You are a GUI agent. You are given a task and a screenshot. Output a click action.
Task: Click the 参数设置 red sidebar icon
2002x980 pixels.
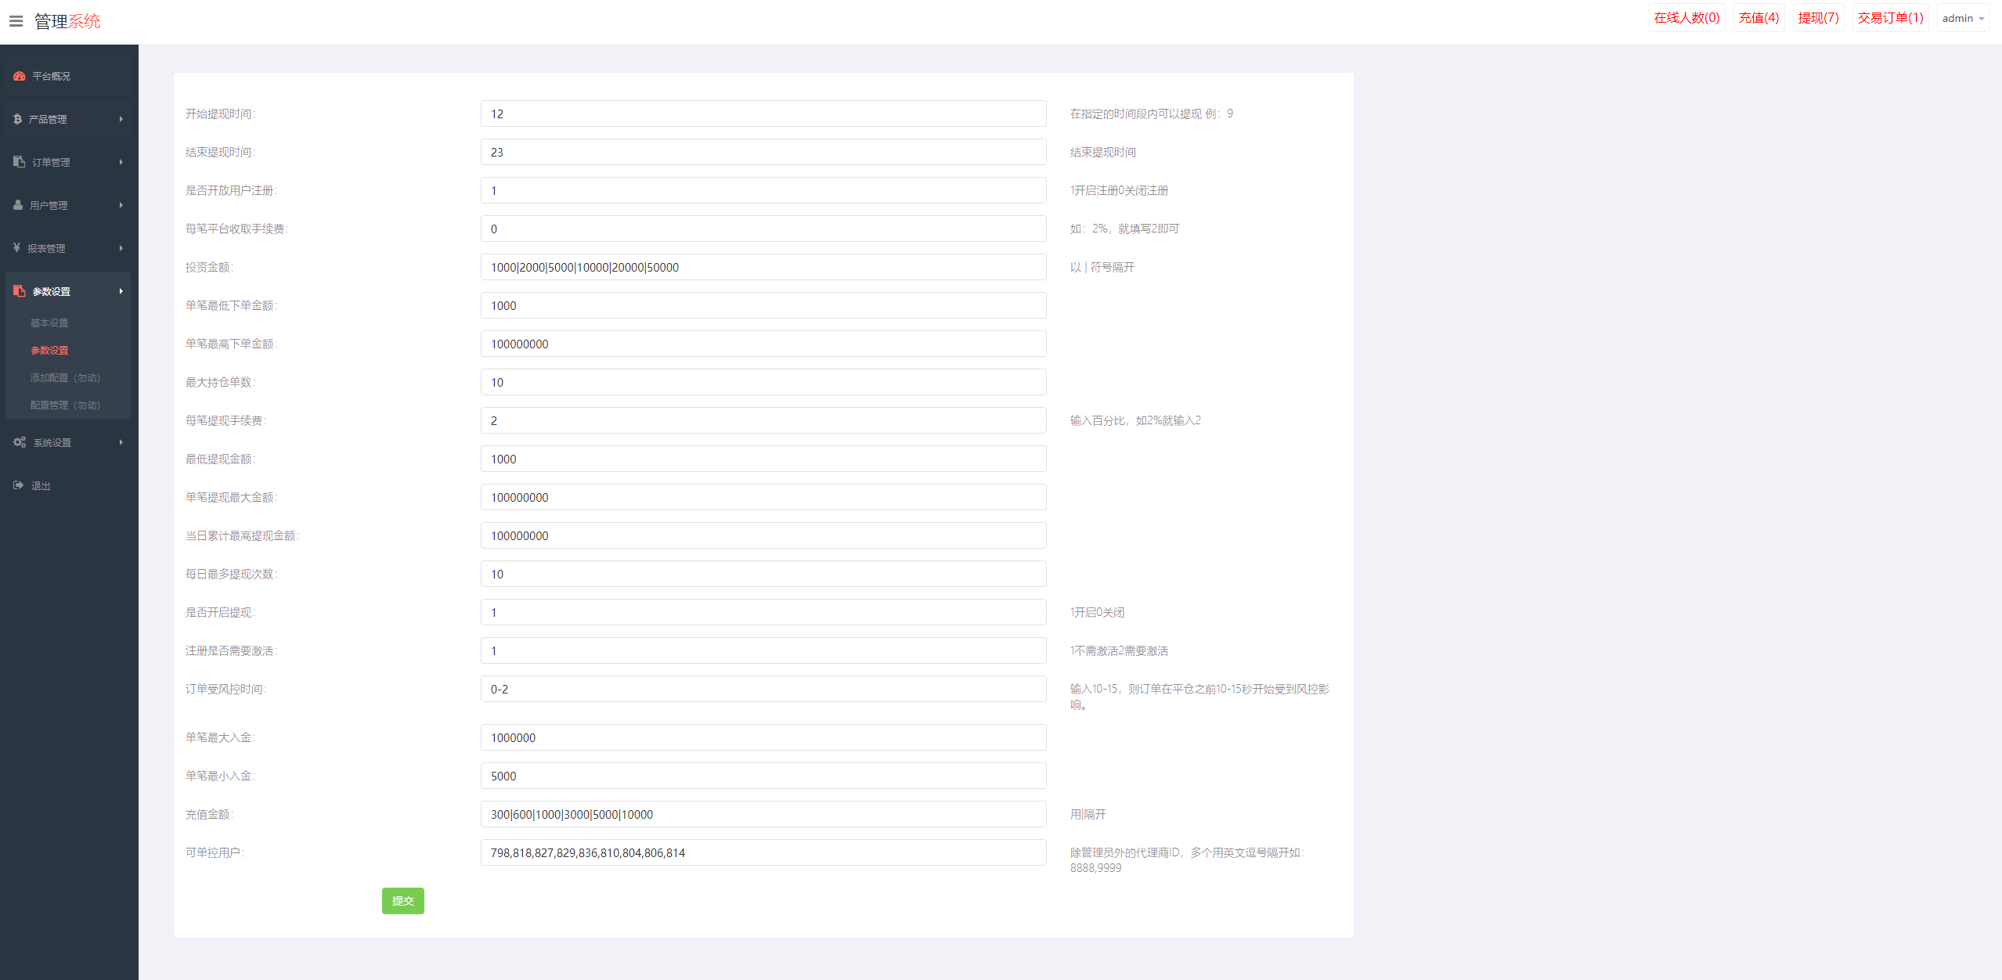click(x=20, y=291)
